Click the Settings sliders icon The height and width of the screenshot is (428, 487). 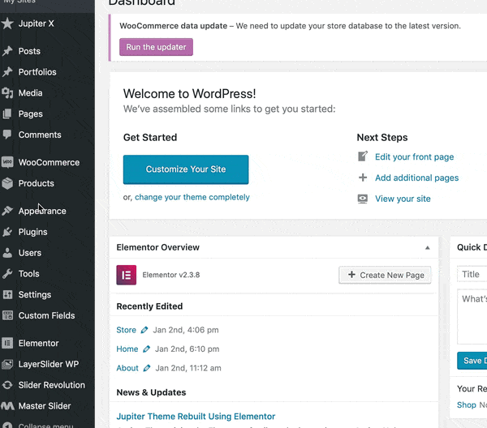coord(7,294)
